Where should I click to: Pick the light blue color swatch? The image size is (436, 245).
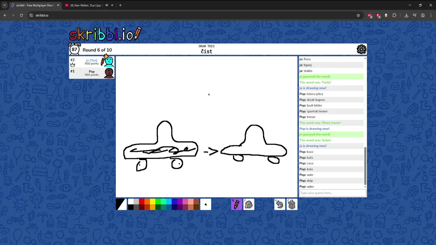tap(169, 202)
